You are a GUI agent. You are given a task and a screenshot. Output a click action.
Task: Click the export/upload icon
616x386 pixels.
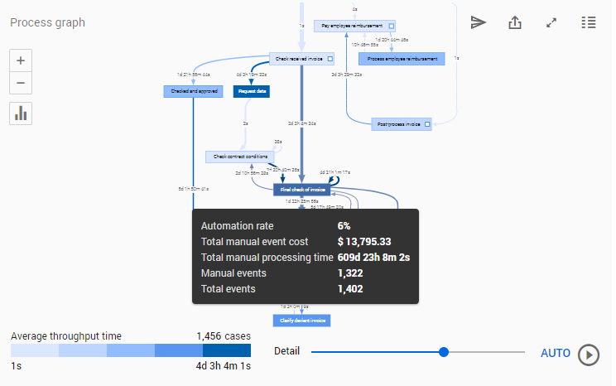coord(515,22)
